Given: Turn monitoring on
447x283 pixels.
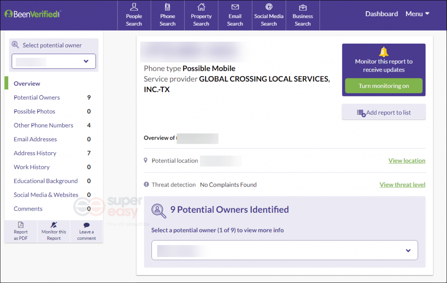Looking at the screenshot, I should pyautogui.click(x=384, y=86).
